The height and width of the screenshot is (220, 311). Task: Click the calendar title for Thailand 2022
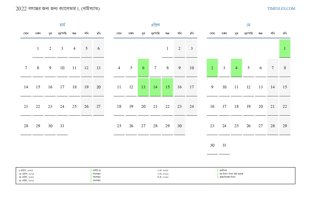tap(58, 9)
